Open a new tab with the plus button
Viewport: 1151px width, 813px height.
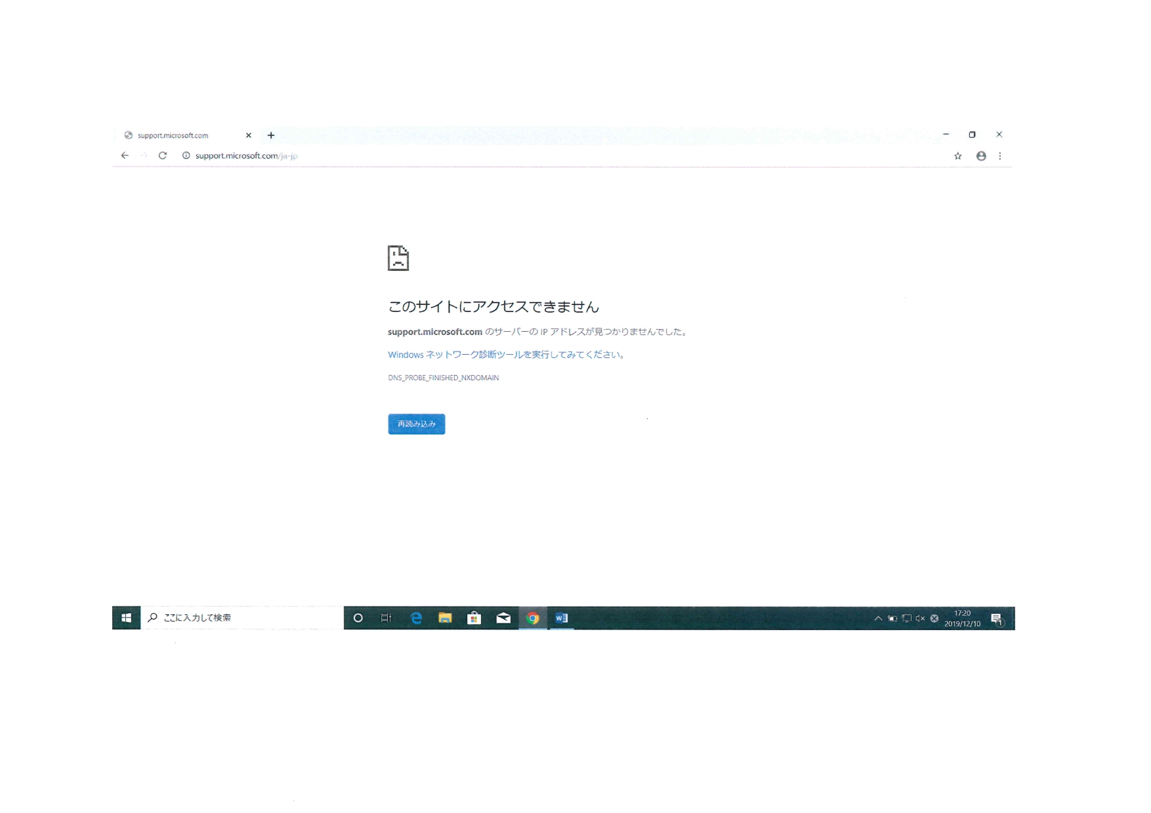271,135
